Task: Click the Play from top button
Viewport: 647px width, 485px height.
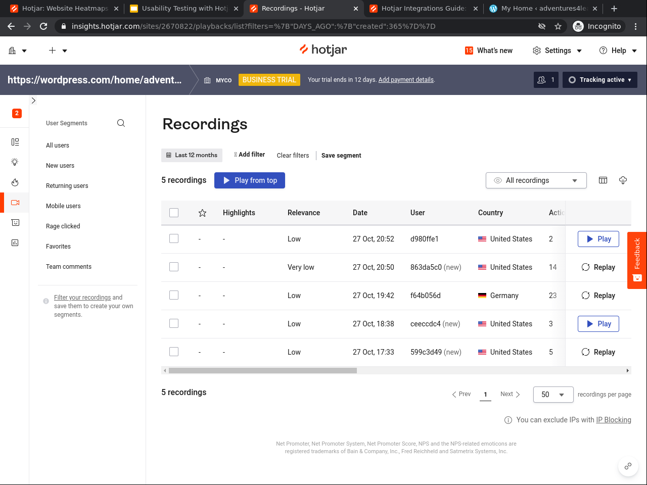Action: [250, 180]
